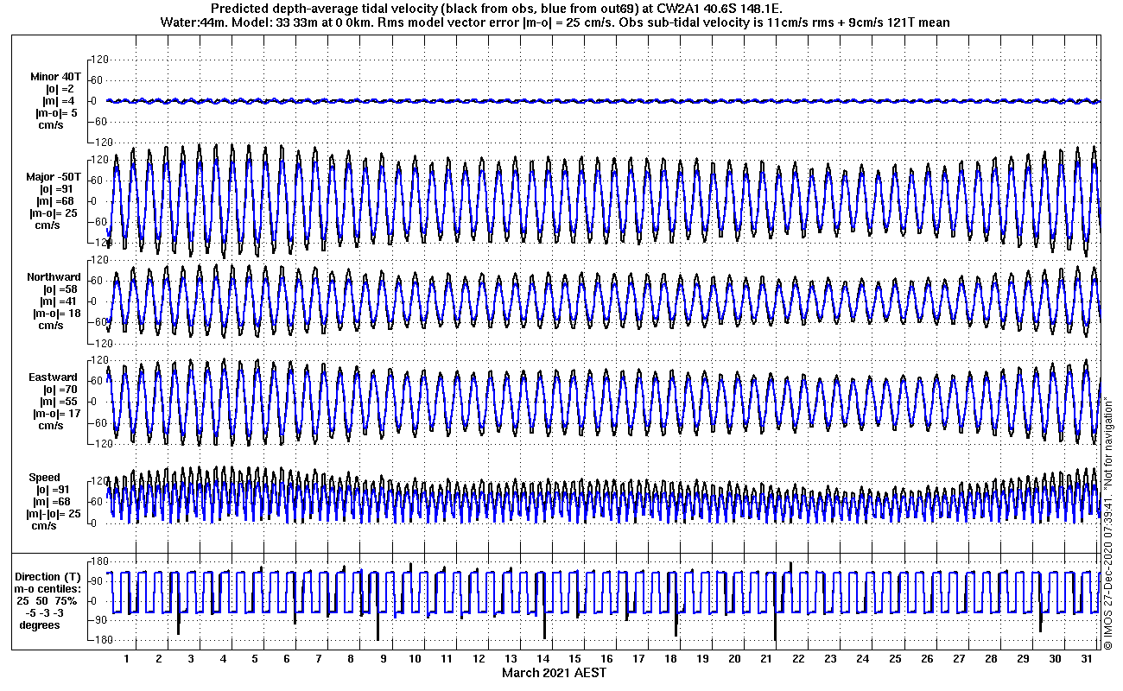
Task: Click date tick '14' on the x-axis
Action: (x=542, y=659)
